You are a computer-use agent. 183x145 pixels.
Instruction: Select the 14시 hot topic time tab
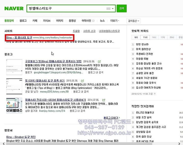click(154, 37)
